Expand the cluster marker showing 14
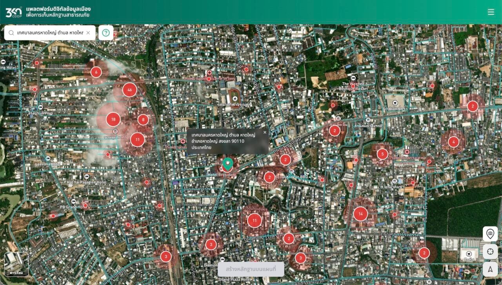Image resolution: width=502 pixels, height=285 pixels. click(360, 214)
